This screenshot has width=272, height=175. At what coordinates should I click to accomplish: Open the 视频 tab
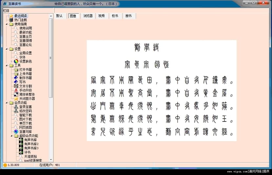(101, 16)
